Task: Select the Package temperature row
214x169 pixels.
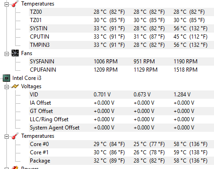Action: [x=121, y=161]
